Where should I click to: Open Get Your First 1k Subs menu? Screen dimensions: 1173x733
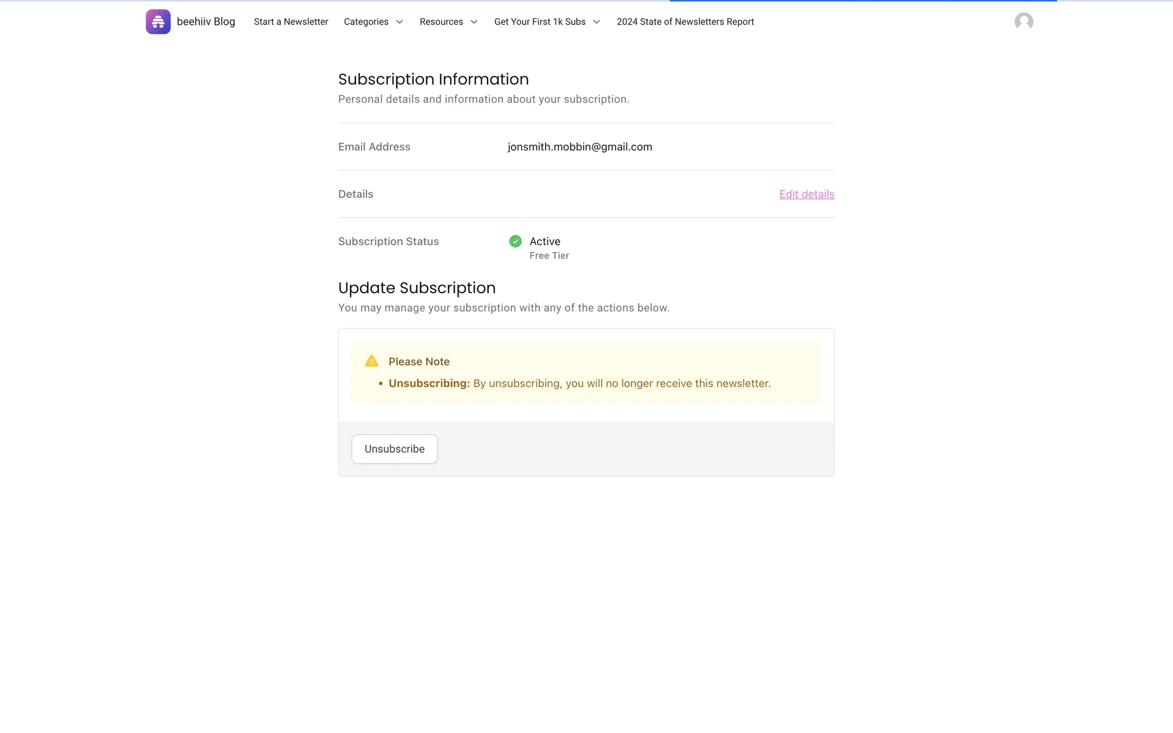click(x=539, y=21)
